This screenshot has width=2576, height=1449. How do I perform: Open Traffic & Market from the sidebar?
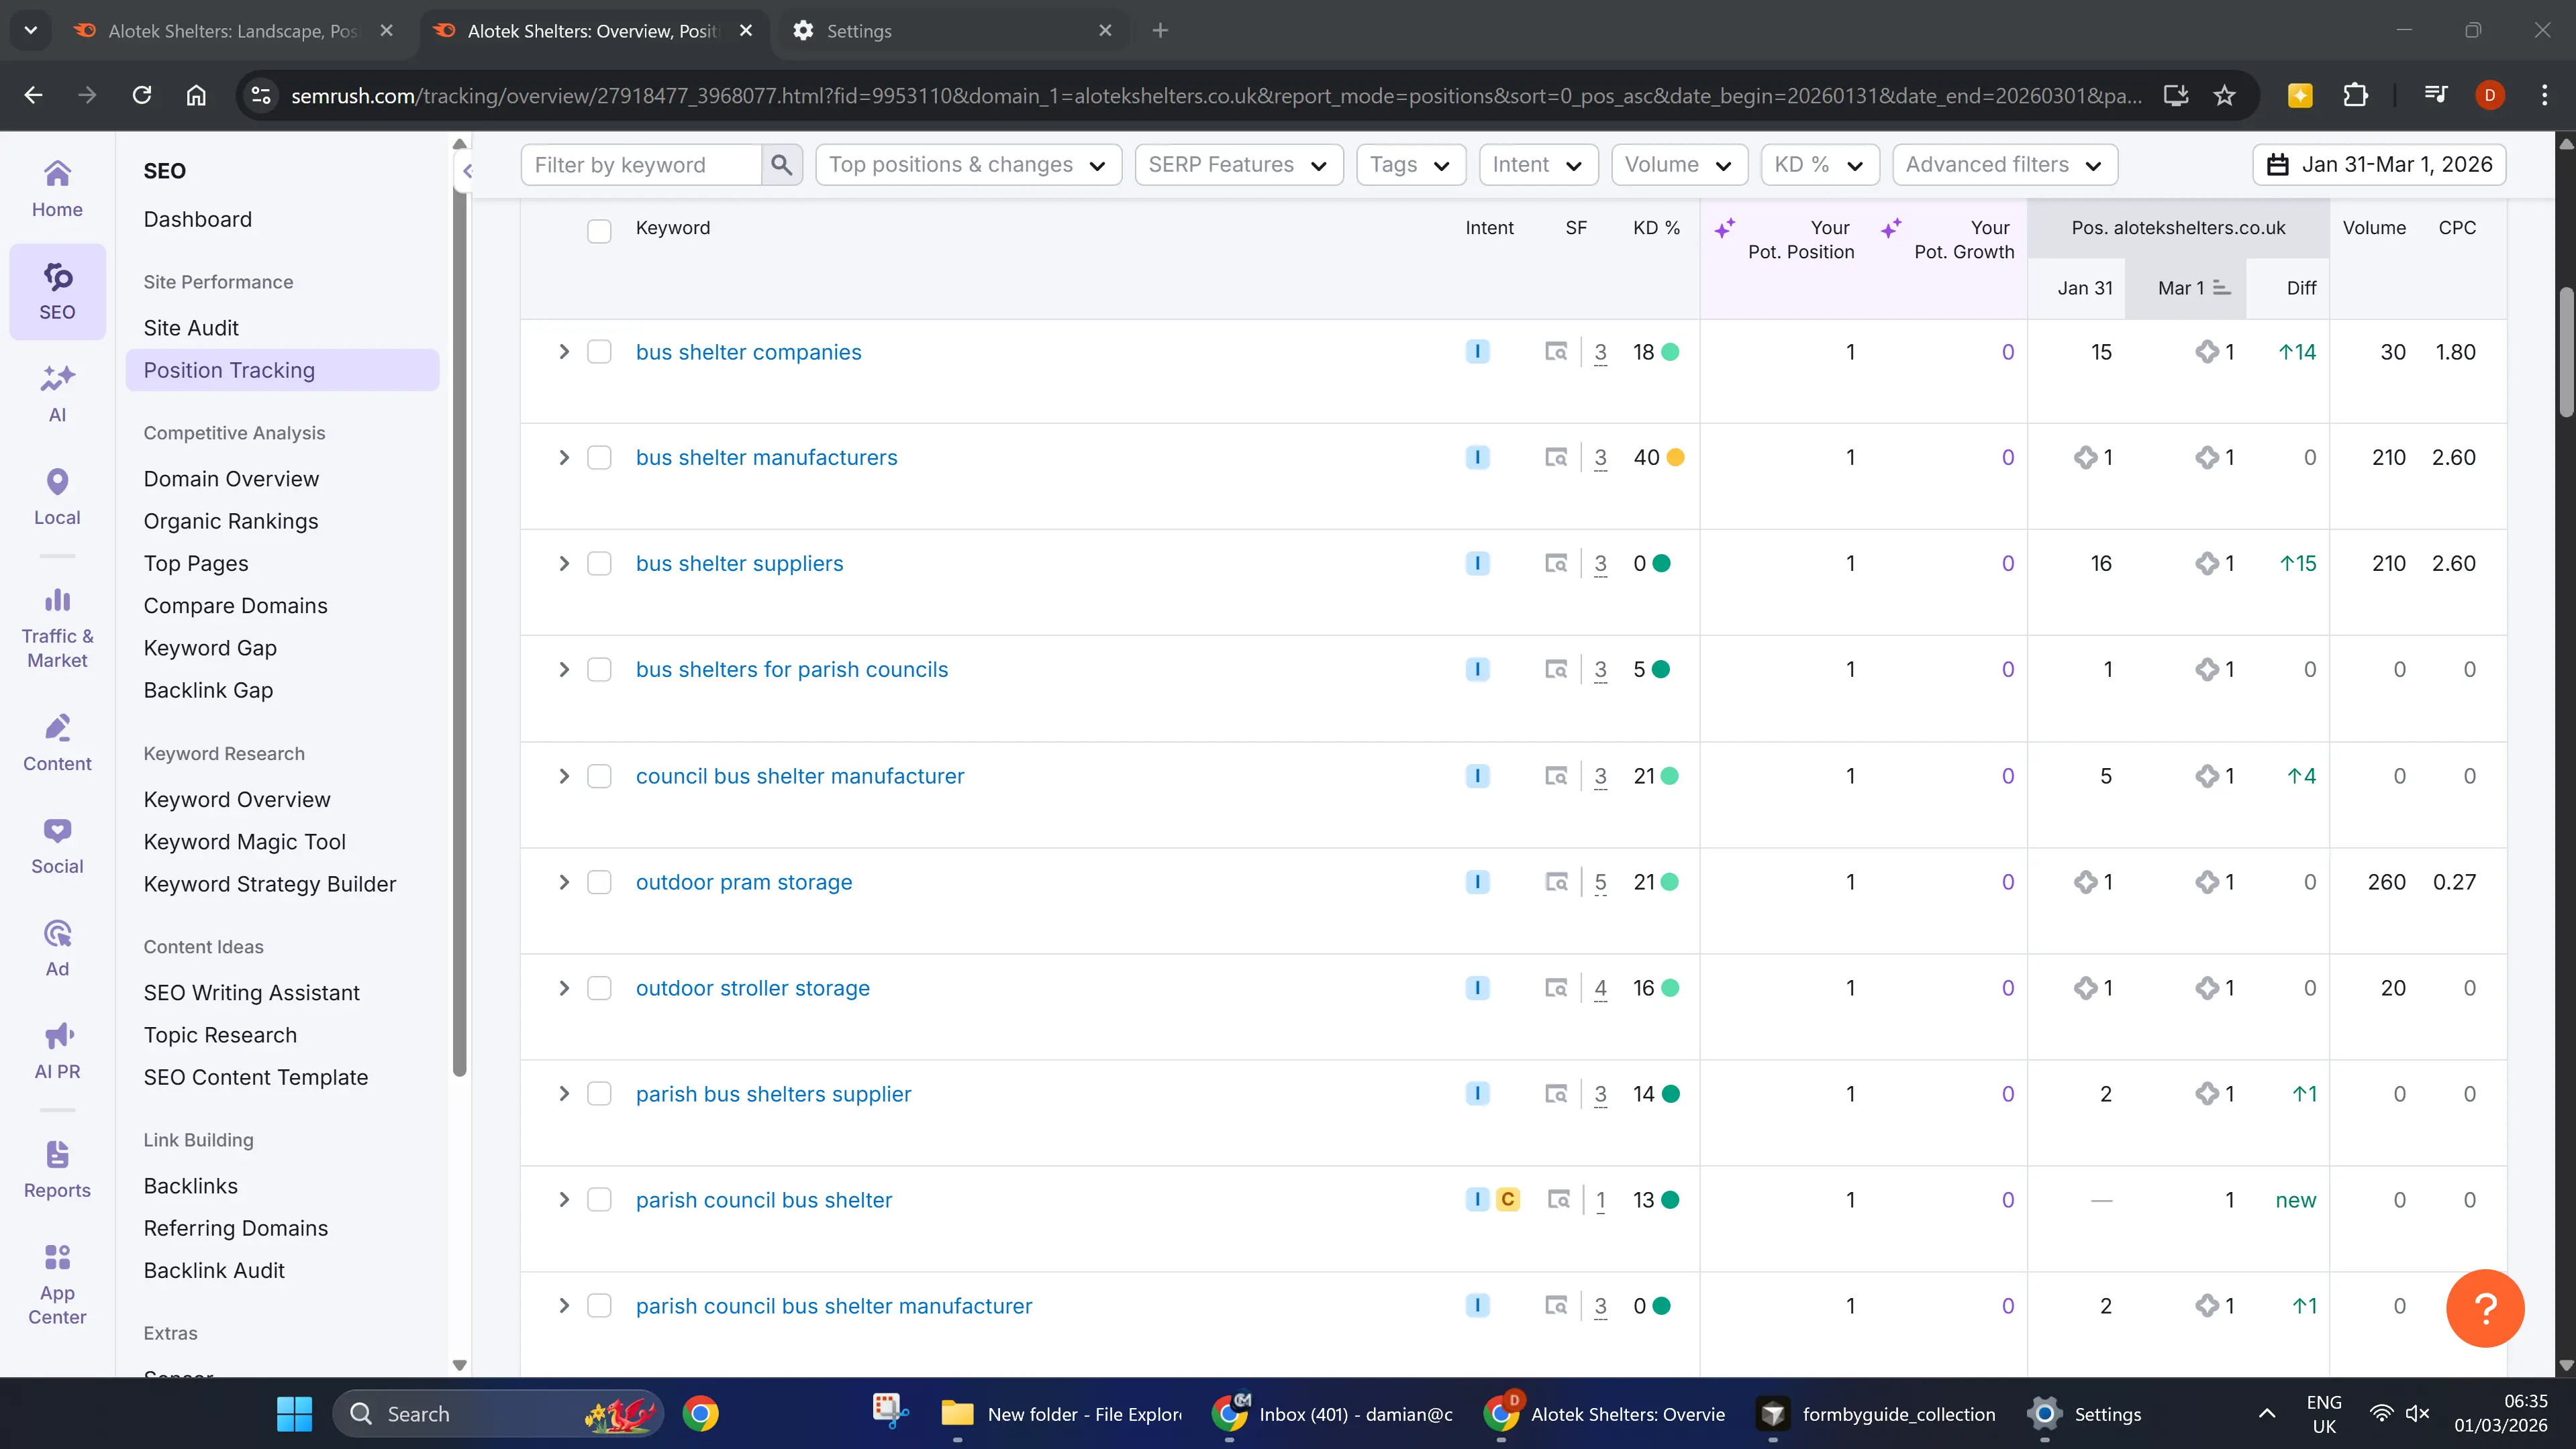coord(56,625)
